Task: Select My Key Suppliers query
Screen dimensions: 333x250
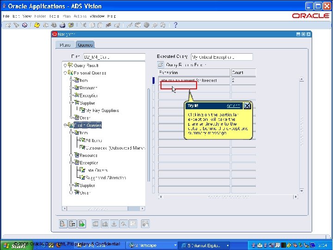Action: pos(102,111)
